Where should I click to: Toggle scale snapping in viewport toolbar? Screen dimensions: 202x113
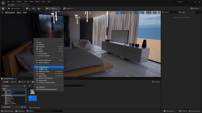(147, 13)
